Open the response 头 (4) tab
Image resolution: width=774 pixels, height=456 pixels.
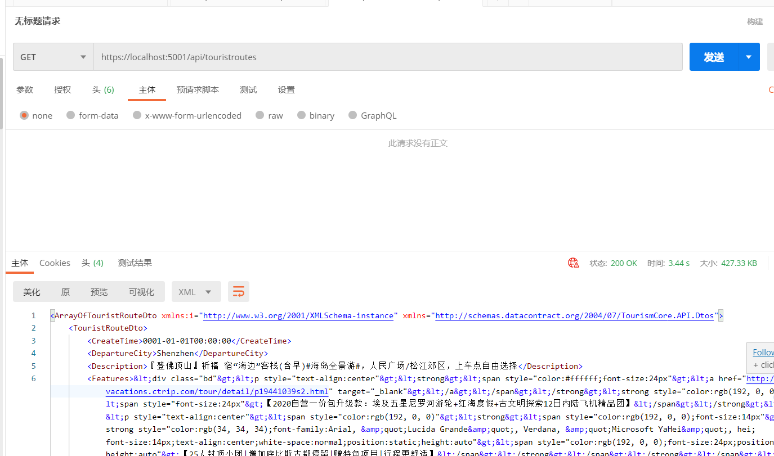pyautogui.click(x=92, y=263)
